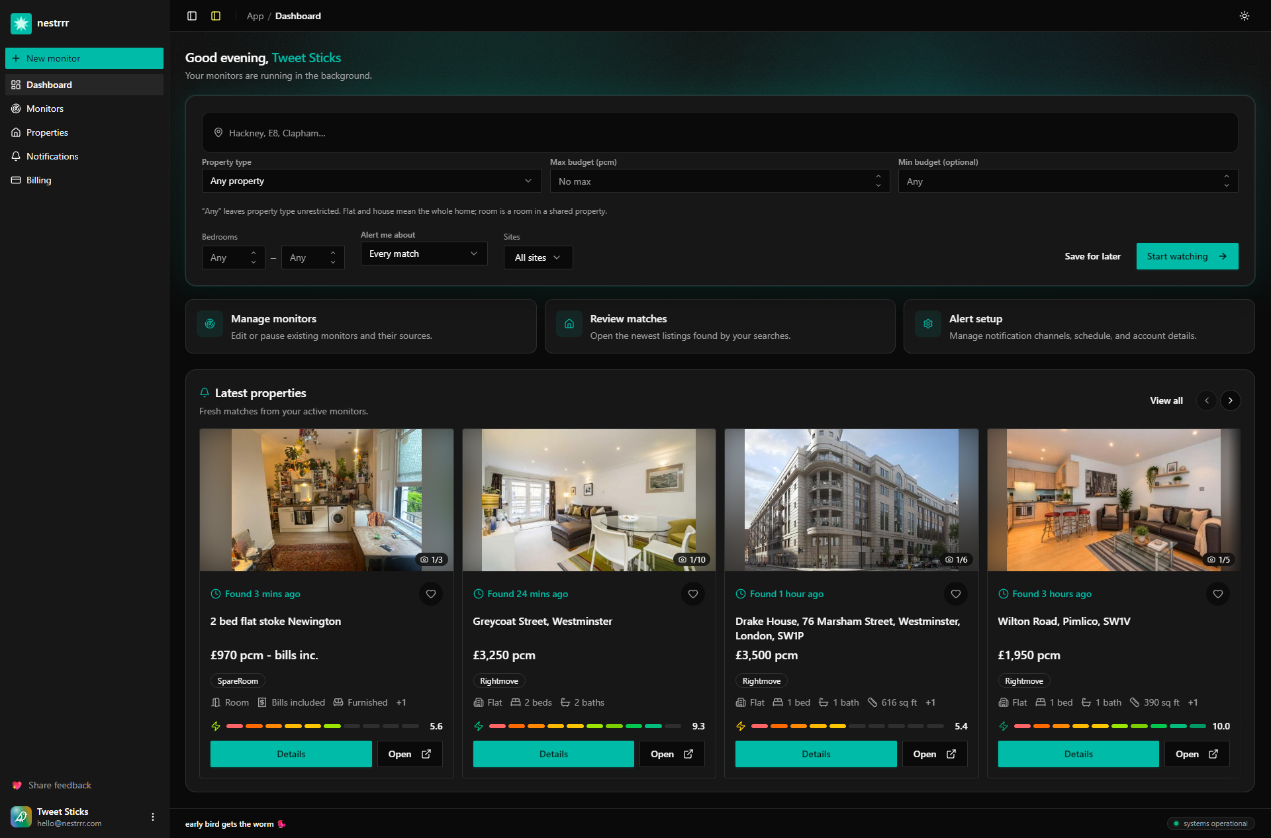Open the Alert me about dropdown
Viewport: 1271px width, 838px height.
click(424, 254)
